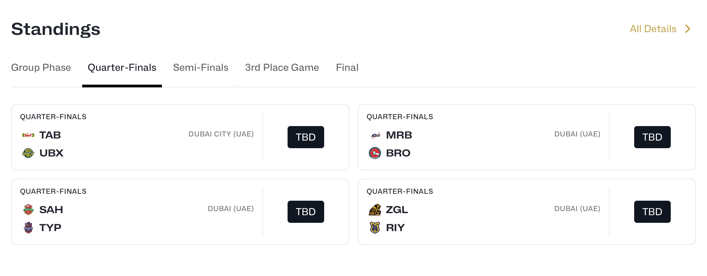Screen dimensions: 707x276
Task: Click the UBX team logo icon
Action: (28, 153)
